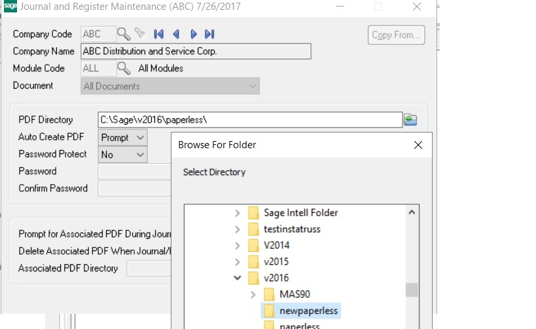
Task: Expand the MAS90 folder
Action: 253,295
